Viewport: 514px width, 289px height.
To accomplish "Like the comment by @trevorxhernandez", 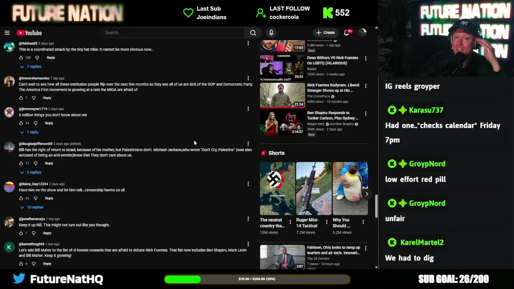I will pos(21,98).
